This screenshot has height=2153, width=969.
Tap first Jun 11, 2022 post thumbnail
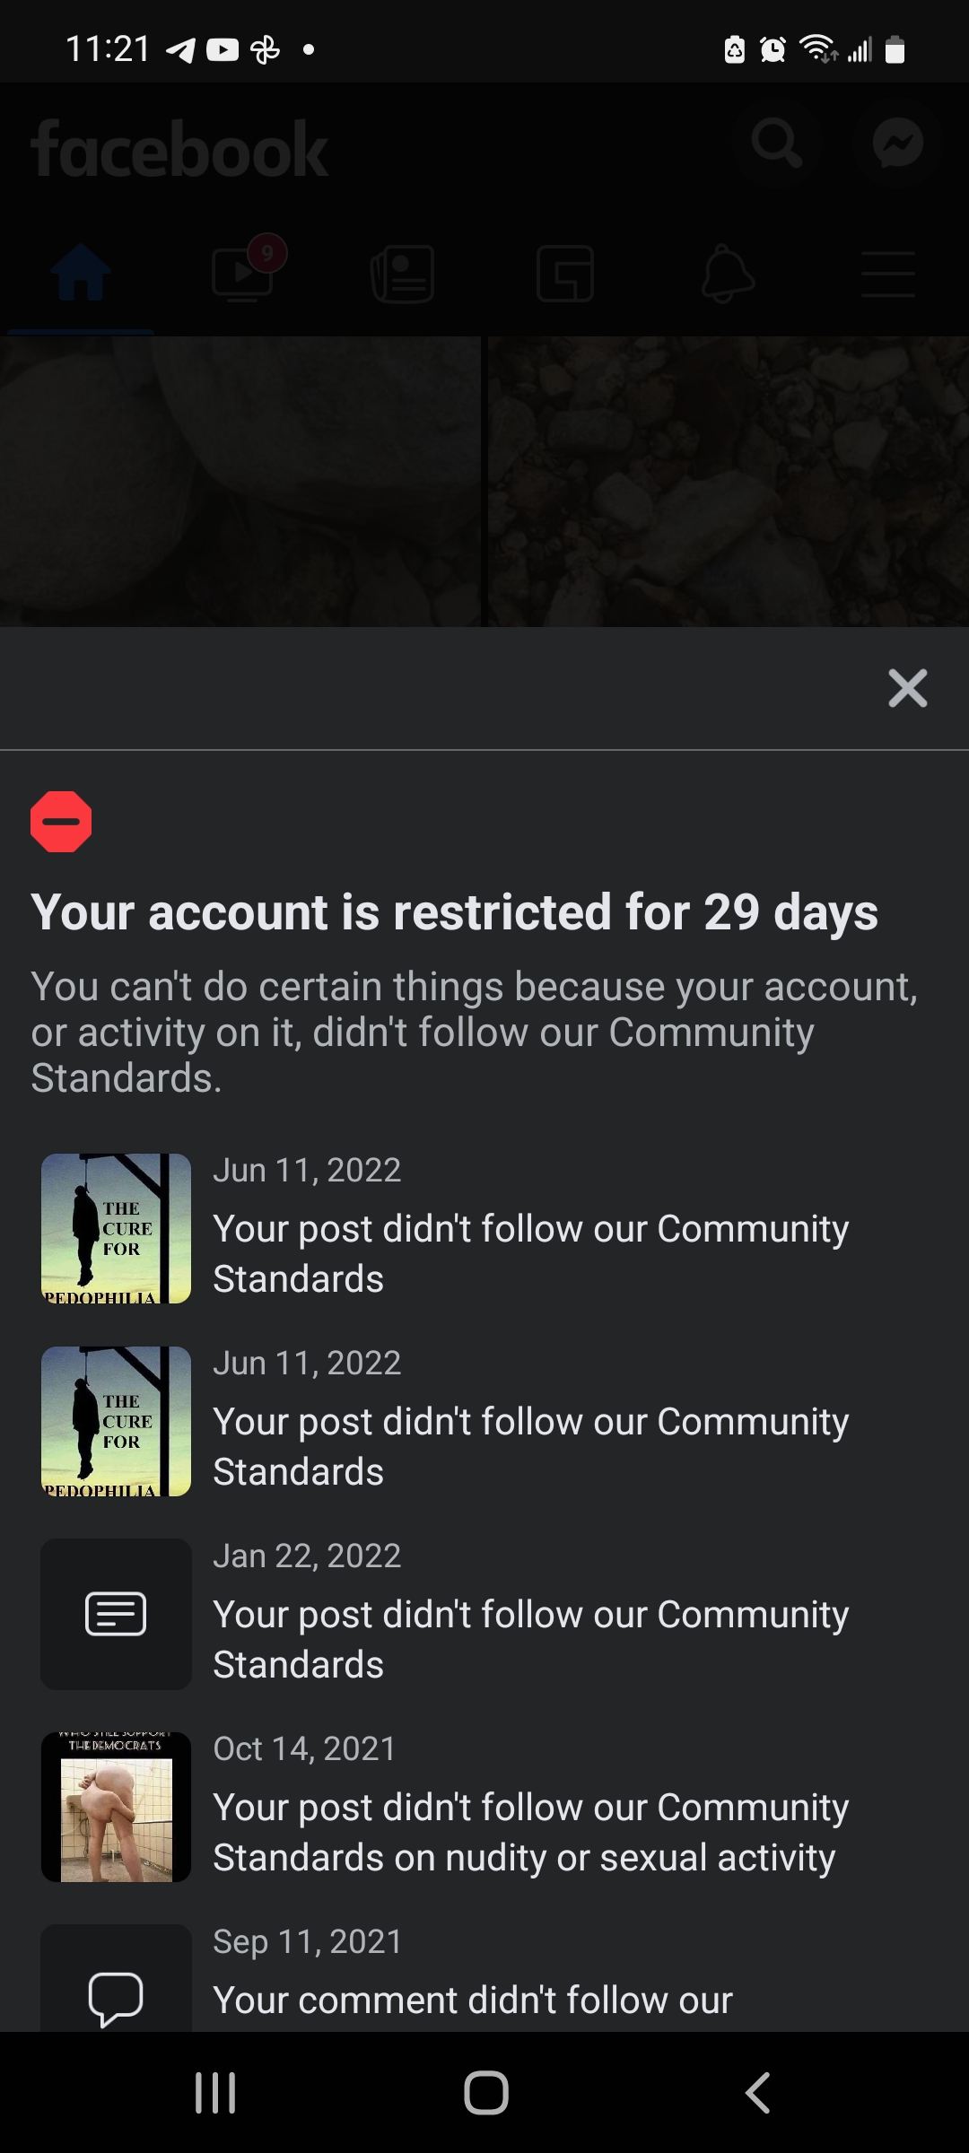[116, 1228]
